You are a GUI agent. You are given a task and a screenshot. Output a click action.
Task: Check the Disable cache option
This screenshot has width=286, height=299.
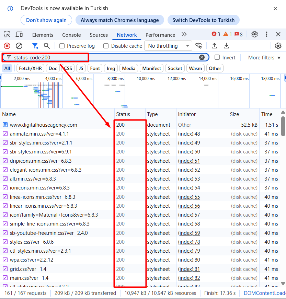[x=106, y=46]
